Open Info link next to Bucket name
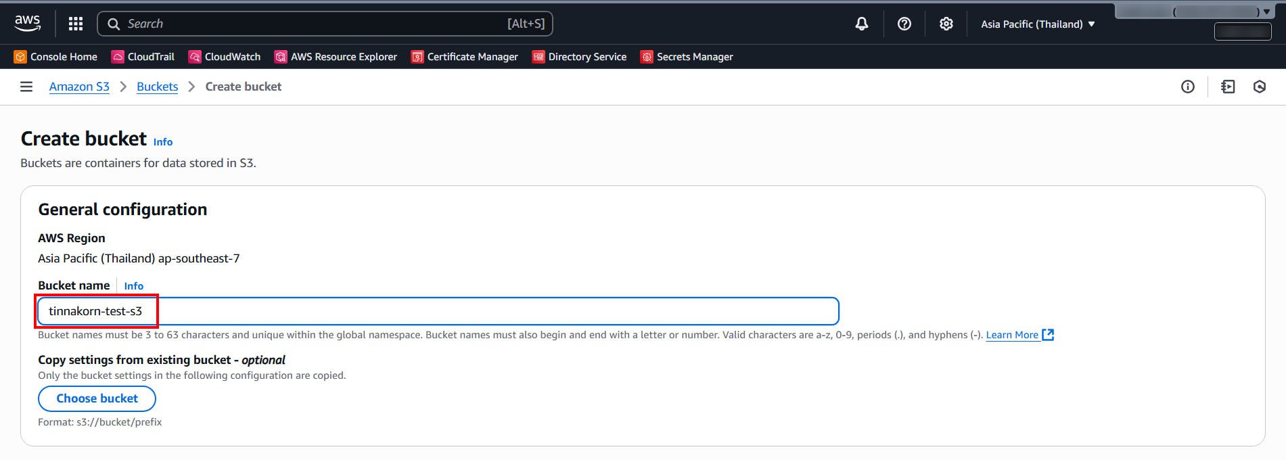1286x460 pixels. (134, 286)
